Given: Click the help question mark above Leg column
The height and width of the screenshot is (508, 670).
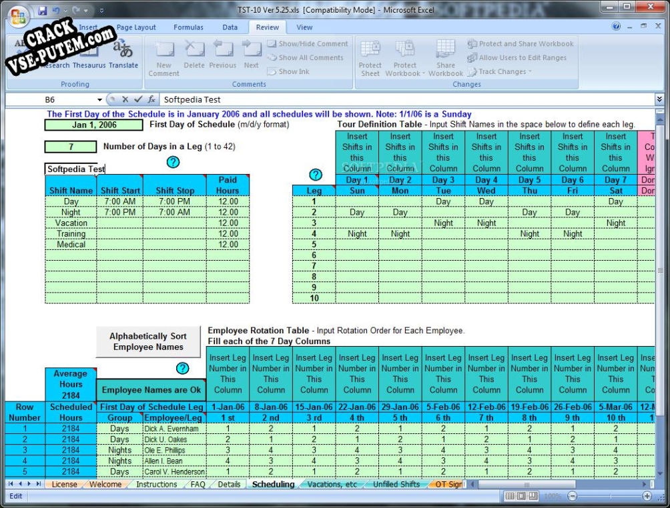Looking at the screenshot, I should click(316, 175).
